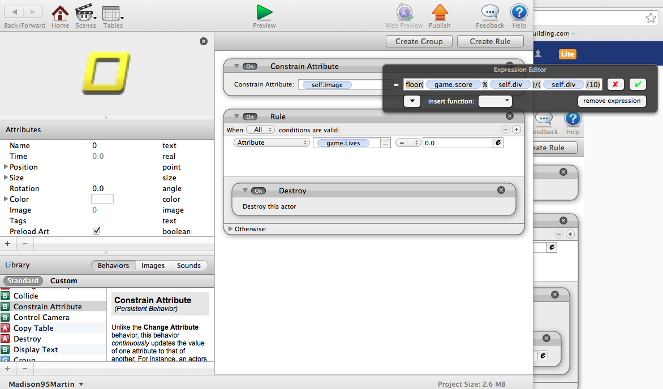Viewport: 663px width, 389px height.
Task: Cancel expression with the red X
Action: pyautogui.click(x=615, y=84)
